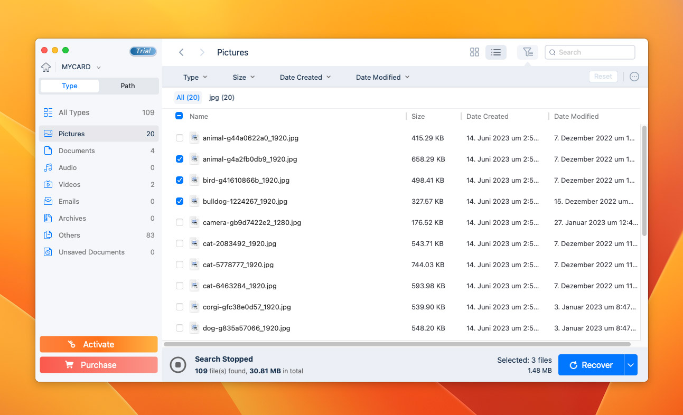This screenshot has height=415, width=683.
Task: Select the All (20) filter tab
Action: 188,98
